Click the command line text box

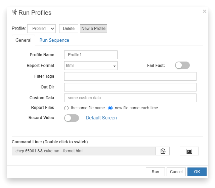[84, 151]
